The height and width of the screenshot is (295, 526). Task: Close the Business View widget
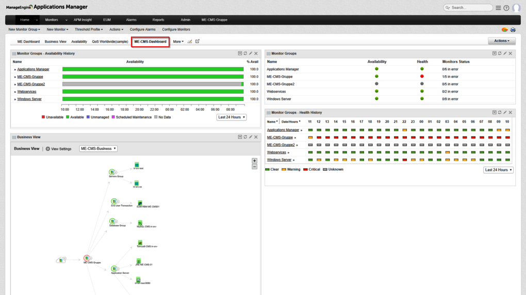256,137
